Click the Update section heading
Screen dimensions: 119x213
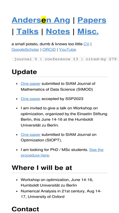(24, 72)
